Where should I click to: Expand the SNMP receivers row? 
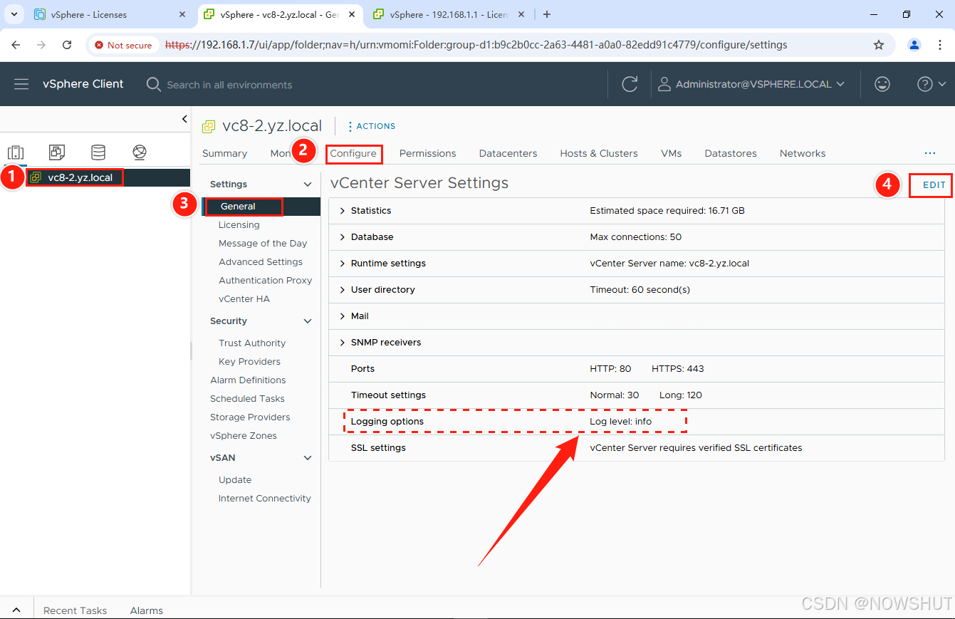coord(343,343)
